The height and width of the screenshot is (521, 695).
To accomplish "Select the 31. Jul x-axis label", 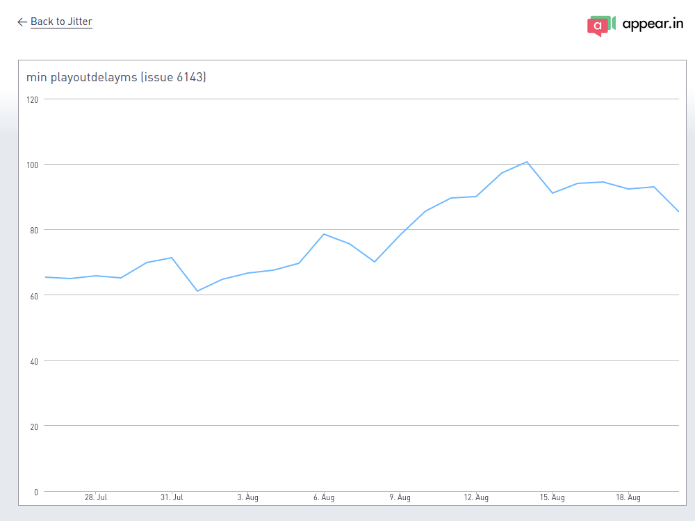I will tap(172, 497).
